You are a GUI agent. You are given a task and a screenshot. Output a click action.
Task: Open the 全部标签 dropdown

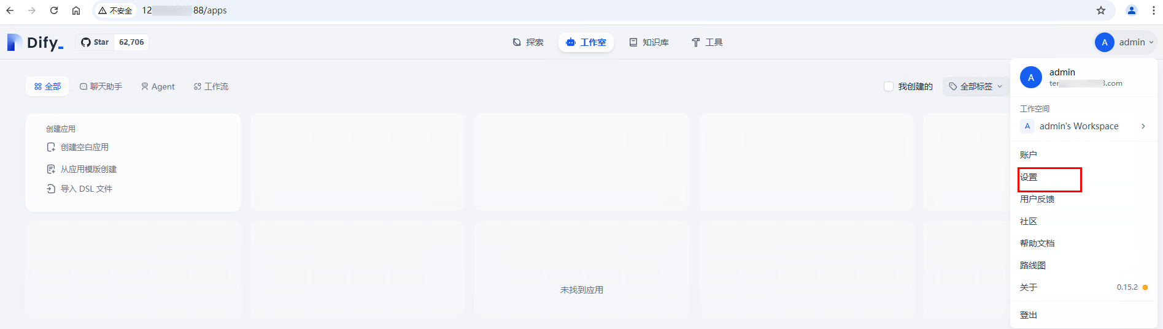click(976, 86)
